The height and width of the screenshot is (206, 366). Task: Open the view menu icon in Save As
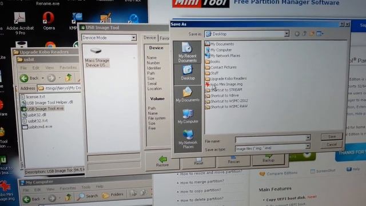click(320, 34)
